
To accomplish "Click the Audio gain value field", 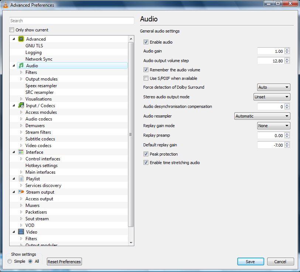I will pyautogui.click(x=271, y=51).
